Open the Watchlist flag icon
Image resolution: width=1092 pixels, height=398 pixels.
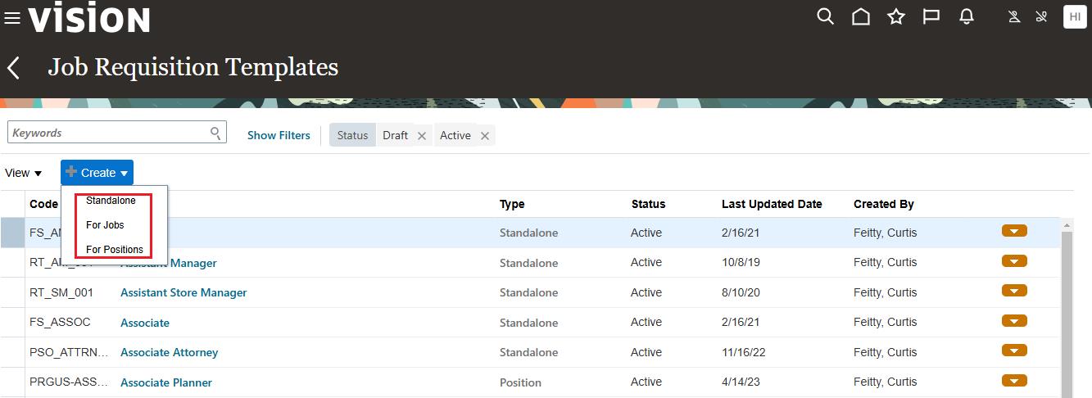931,17
